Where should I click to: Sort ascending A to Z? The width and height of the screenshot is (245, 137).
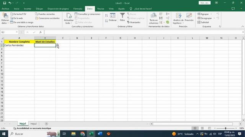click(x=106, y=15)
